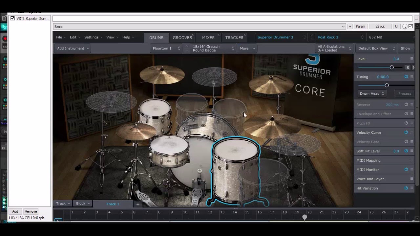Open the Track dropdown menu
Image resolution: width=420 pixels, height=236 pixels.
[62, 204]
